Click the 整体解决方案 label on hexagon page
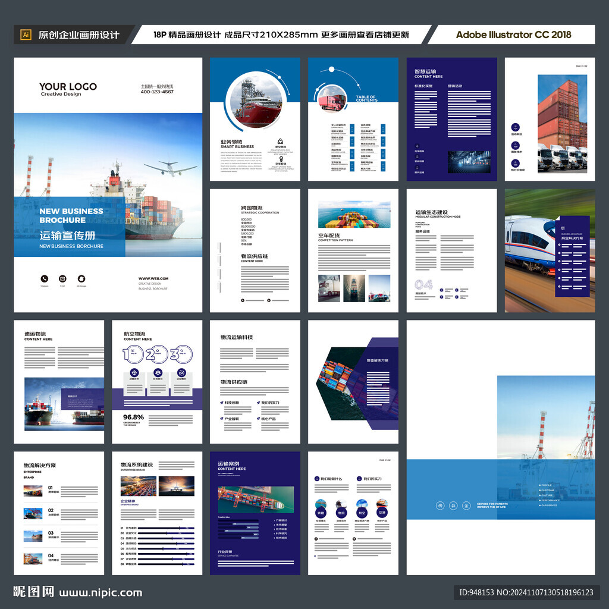The height and width of the screenshot is (609, 609). pyautogui.click(x=378, y=360)
